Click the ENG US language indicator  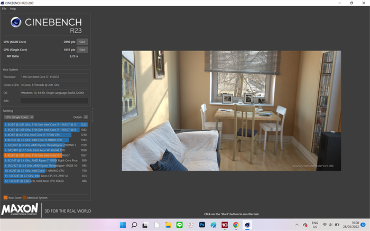[x=315, y=225]
